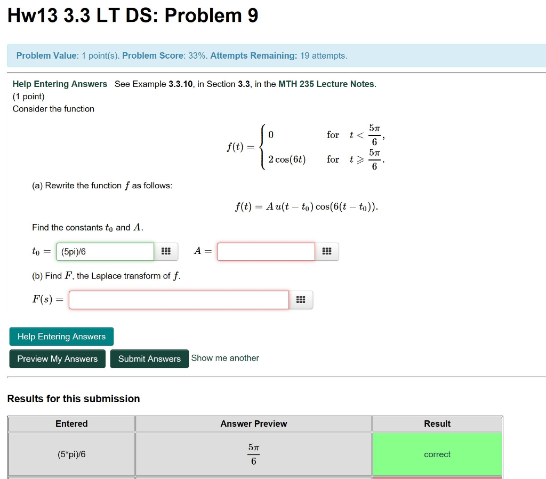This screenshot has height=479, width=546.
Task: Click the Submit Answers button
Action: 149,358
